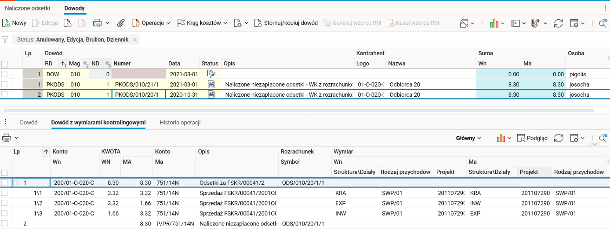Switch to the Naliczone odsetki tab
Viewport: 610px width, 233px height.
[x=27, y=8]
